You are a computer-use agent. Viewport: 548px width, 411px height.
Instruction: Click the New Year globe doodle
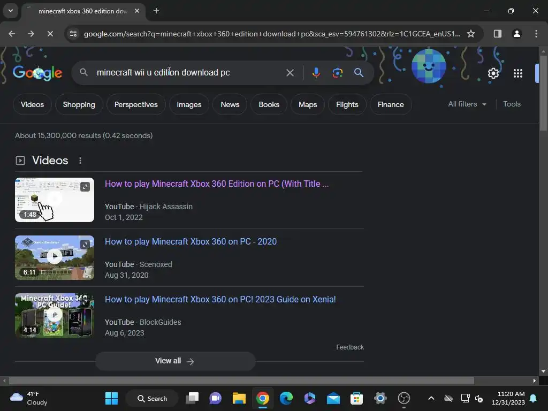click(x=429, y=66)
